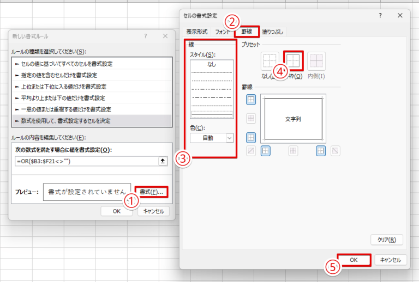Click the formula range collapse arrow icon

[x=162, y=161]
